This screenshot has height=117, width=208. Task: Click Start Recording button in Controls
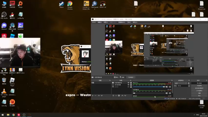point(199,86)
